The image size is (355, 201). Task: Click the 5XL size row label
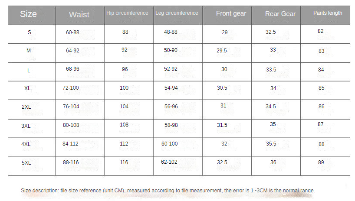point(26,163)
